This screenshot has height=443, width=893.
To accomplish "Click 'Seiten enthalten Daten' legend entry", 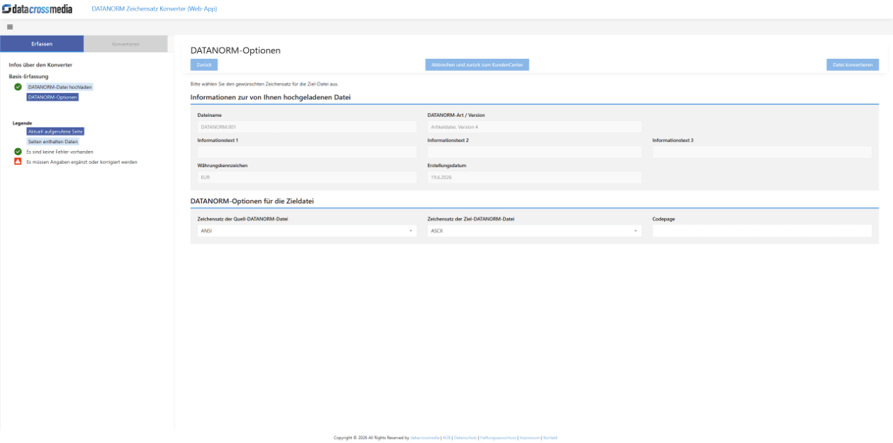I will (53, 142).
